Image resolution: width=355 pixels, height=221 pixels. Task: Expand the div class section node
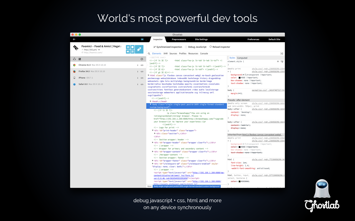click(x=155, y=133)
